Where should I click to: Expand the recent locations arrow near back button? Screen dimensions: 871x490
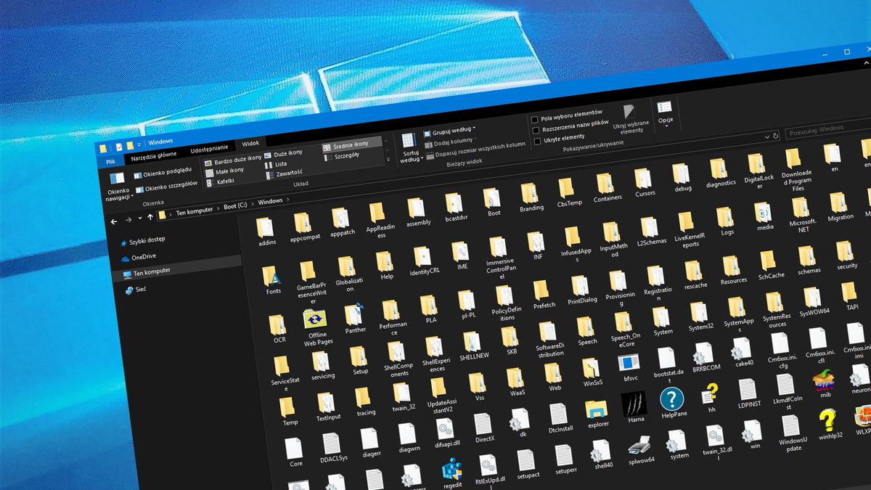[139, 219]
